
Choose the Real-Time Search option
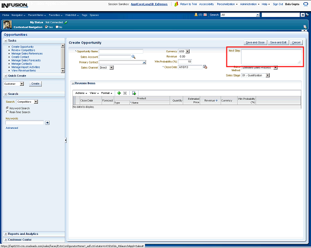click(x=7, y=112)
